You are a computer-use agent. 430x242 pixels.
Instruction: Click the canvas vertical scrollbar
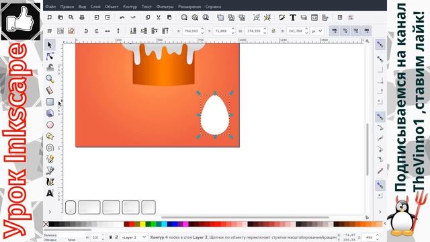[x=368, y=149]
